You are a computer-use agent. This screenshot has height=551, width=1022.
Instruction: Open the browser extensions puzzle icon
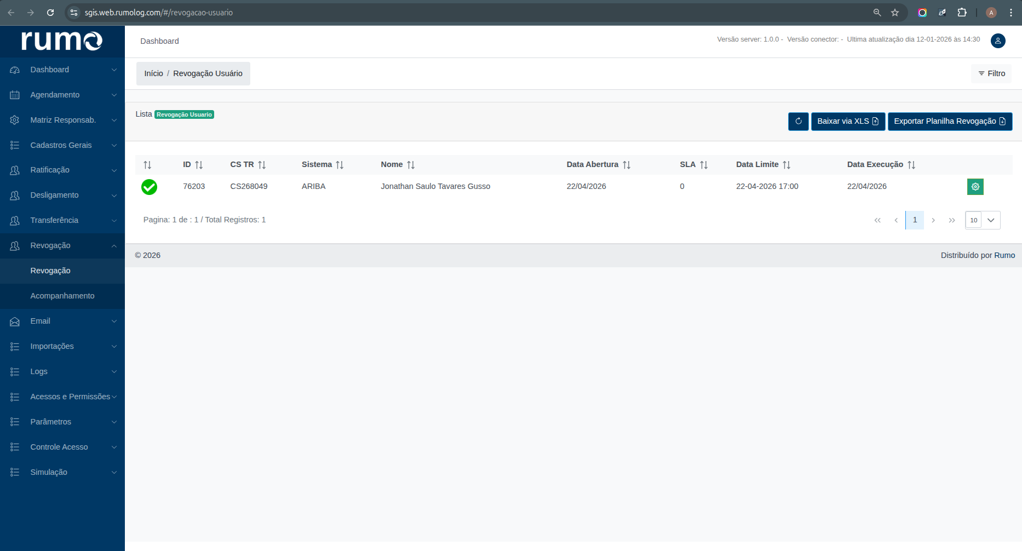tap(962, 13)
